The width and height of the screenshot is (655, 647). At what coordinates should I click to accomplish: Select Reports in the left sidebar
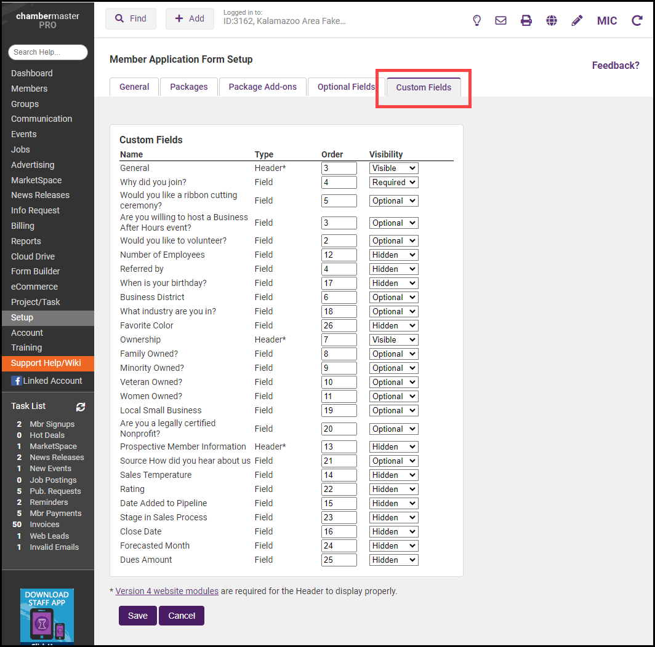pos(26,241)
